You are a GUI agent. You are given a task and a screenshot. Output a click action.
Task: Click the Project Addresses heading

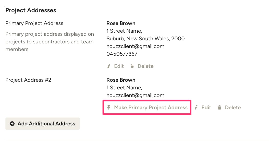click(x=31, y=10)
